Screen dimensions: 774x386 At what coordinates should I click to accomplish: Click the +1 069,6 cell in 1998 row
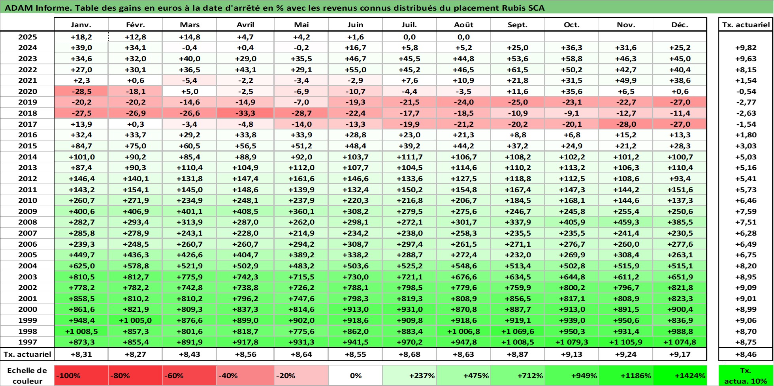518,332
